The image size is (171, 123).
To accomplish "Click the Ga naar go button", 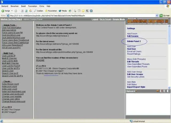I will pos(165,15).
